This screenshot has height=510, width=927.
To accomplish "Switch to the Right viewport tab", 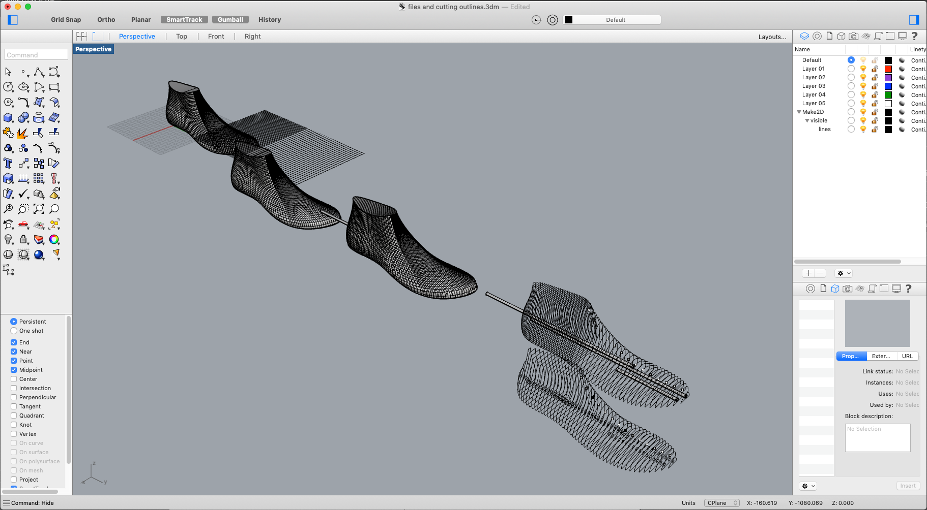I will [252, 36].
